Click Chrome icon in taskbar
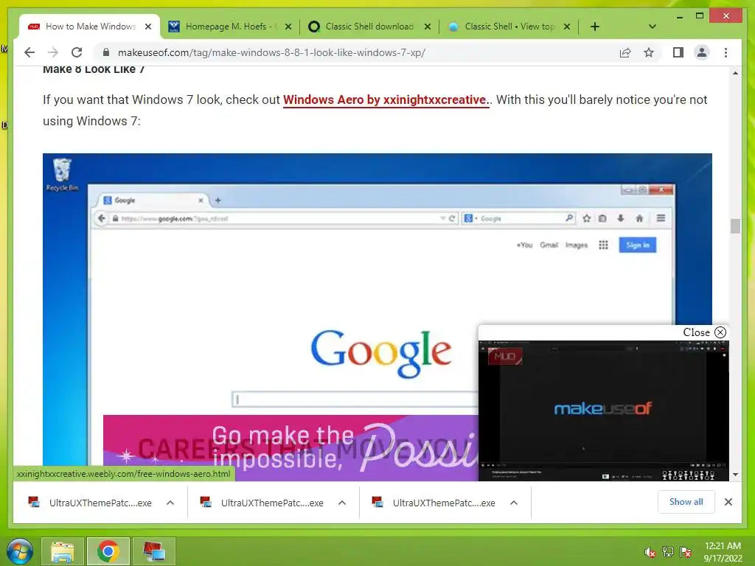Image resolution: width=755 pixels, height=566 pixels. click(108, 551)
